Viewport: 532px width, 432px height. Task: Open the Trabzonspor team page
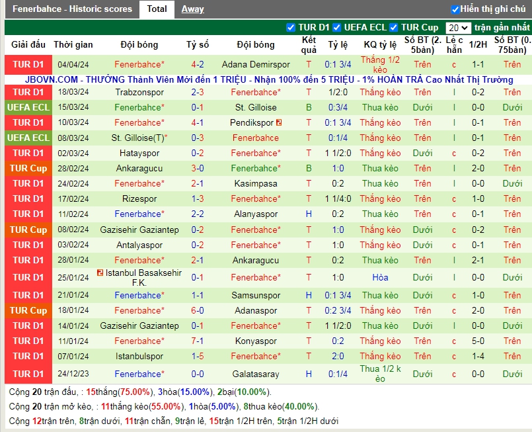pos(139,92)
